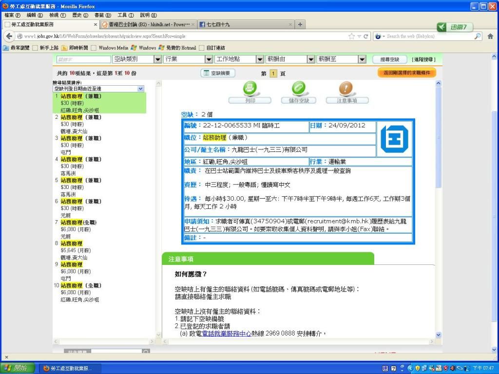Go to results page 1
Screen dimensions: 499x374
pyautogui.click(x=273, y=74)
